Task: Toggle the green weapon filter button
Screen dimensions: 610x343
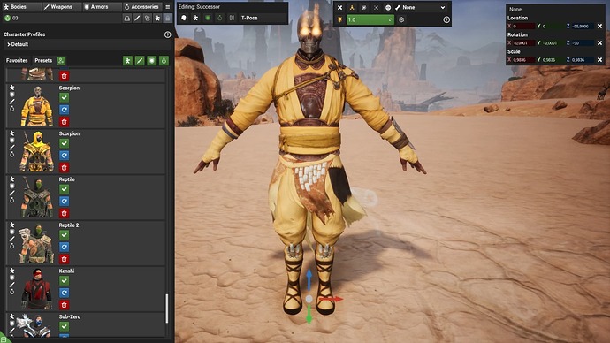Action: [140, 61]
